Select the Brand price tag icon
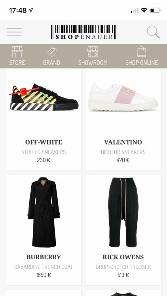The image size is (167, 296). click(52, 52)
